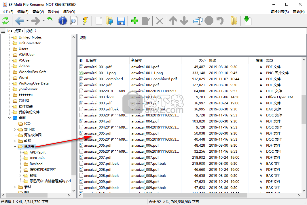The height and width of the screenshot is (205, 307).
Task: Save the current rule set
Action: click(x=121, y=20)
